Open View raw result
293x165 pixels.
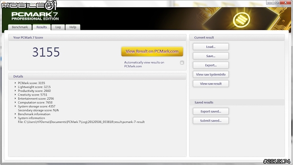tap(211, 84)
